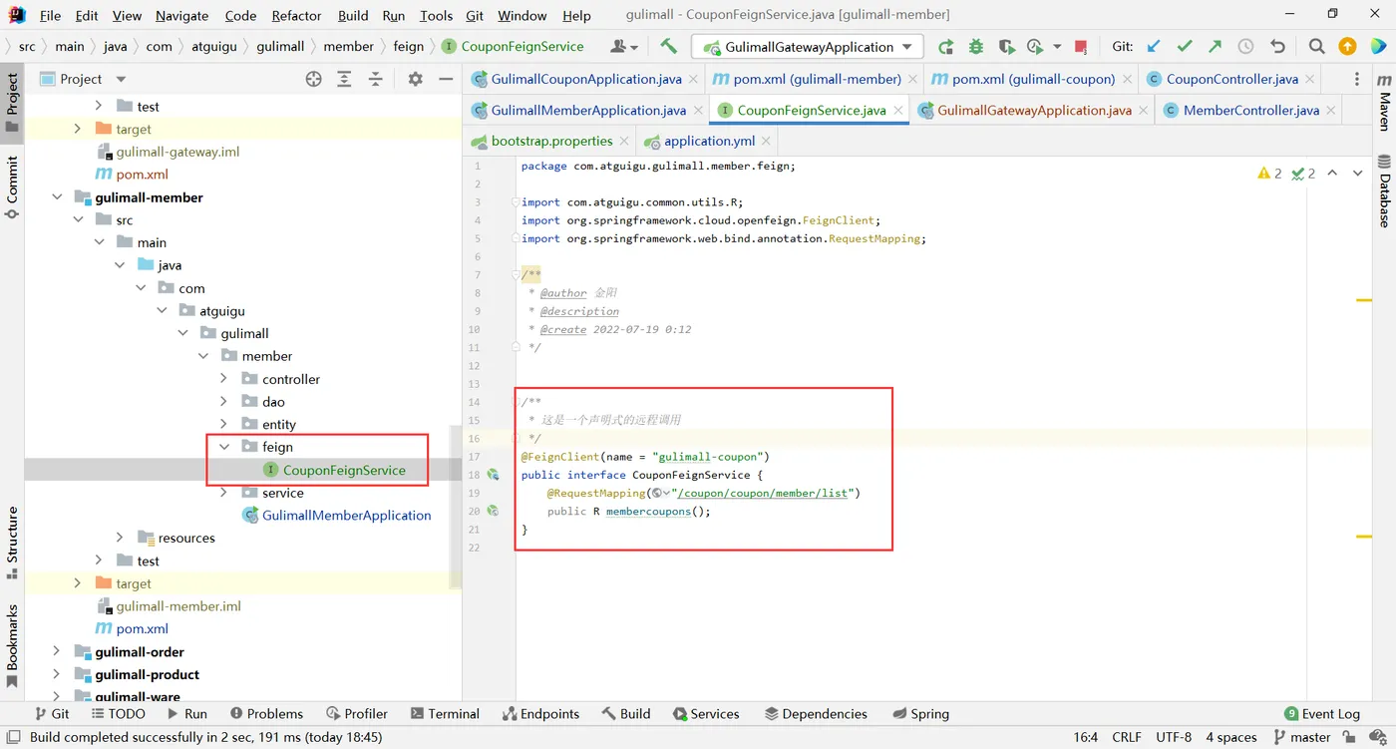Click the user account icon in toolbar

(623, 46)
